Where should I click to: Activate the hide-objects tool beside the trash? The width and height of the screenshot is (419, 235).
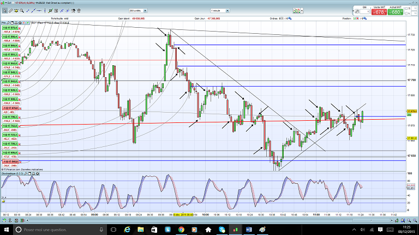[73, 11]
